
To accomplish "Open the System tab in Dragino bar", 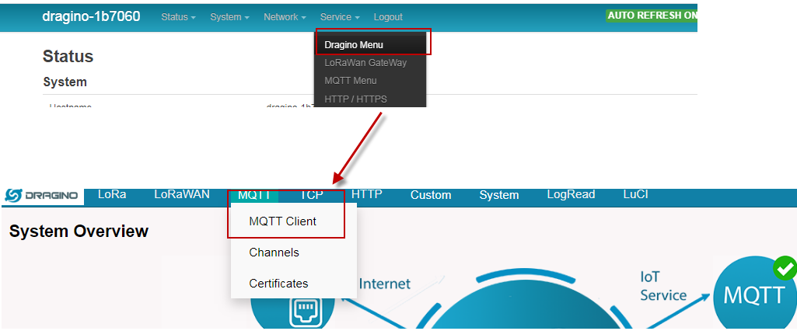I will [x=499, y=196].
